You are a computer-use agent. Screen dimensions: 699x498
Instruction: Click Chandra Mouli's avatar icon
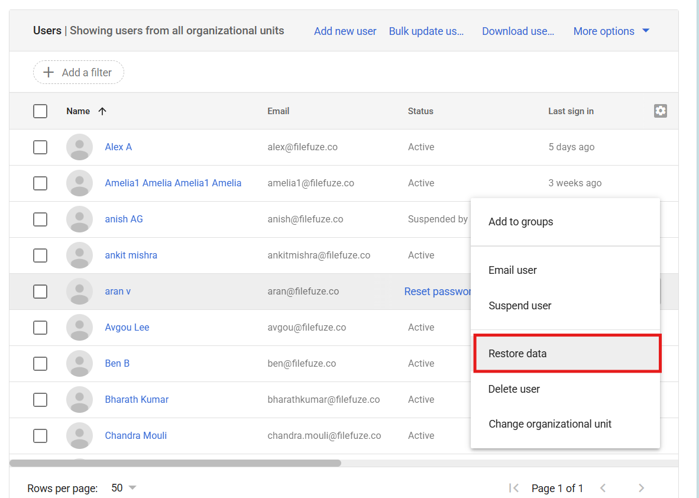coord(79,435)
